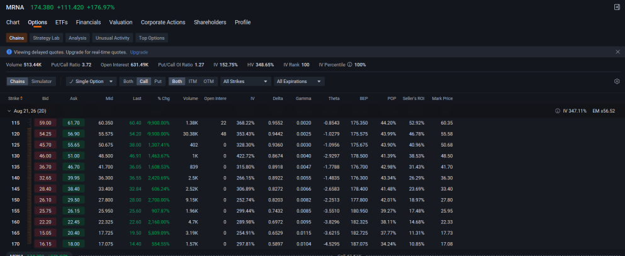Click the info icon beside IV 347.11%
This screenshot has height=256, width=625.
(558, 111)
